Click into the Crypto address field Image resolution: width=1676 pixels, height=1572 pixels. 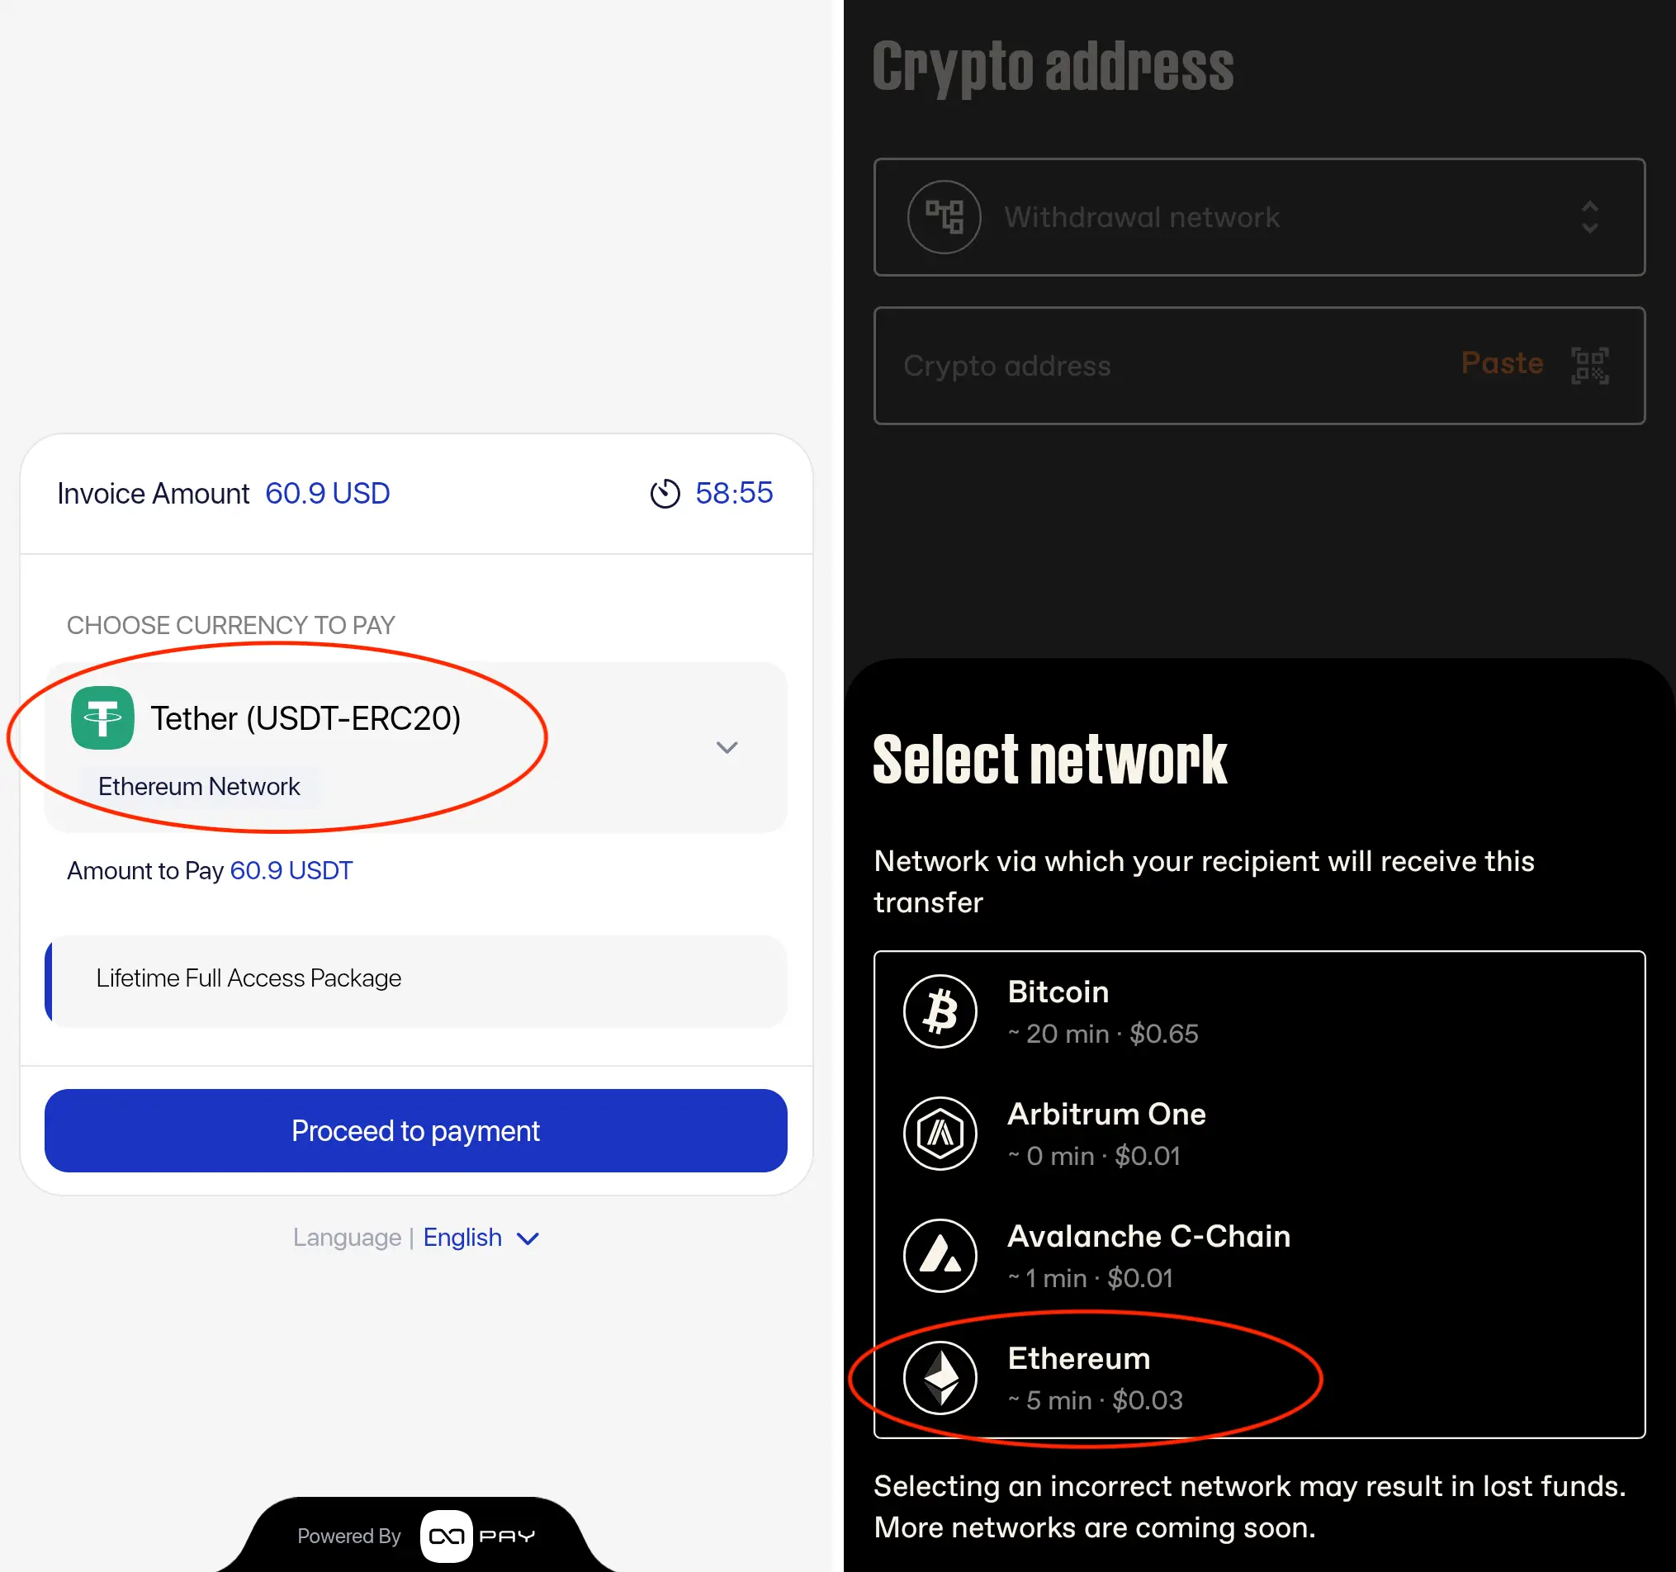(1163, 366)
